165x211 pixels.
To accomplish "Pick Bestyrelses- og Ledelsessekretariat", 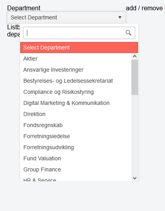I will coord(76,81).
